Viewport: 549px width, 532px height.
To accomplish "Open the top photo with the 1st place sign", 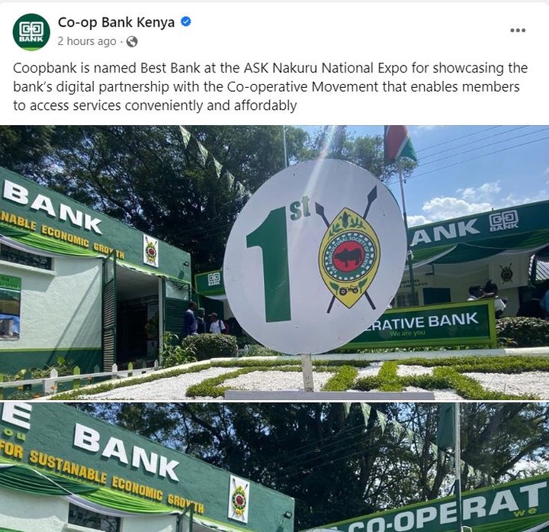I will coord(274,263).
